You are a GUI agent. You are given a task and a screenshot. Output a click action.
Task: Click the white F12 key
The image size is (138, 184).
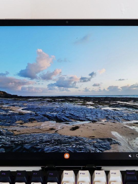[115, 176]
